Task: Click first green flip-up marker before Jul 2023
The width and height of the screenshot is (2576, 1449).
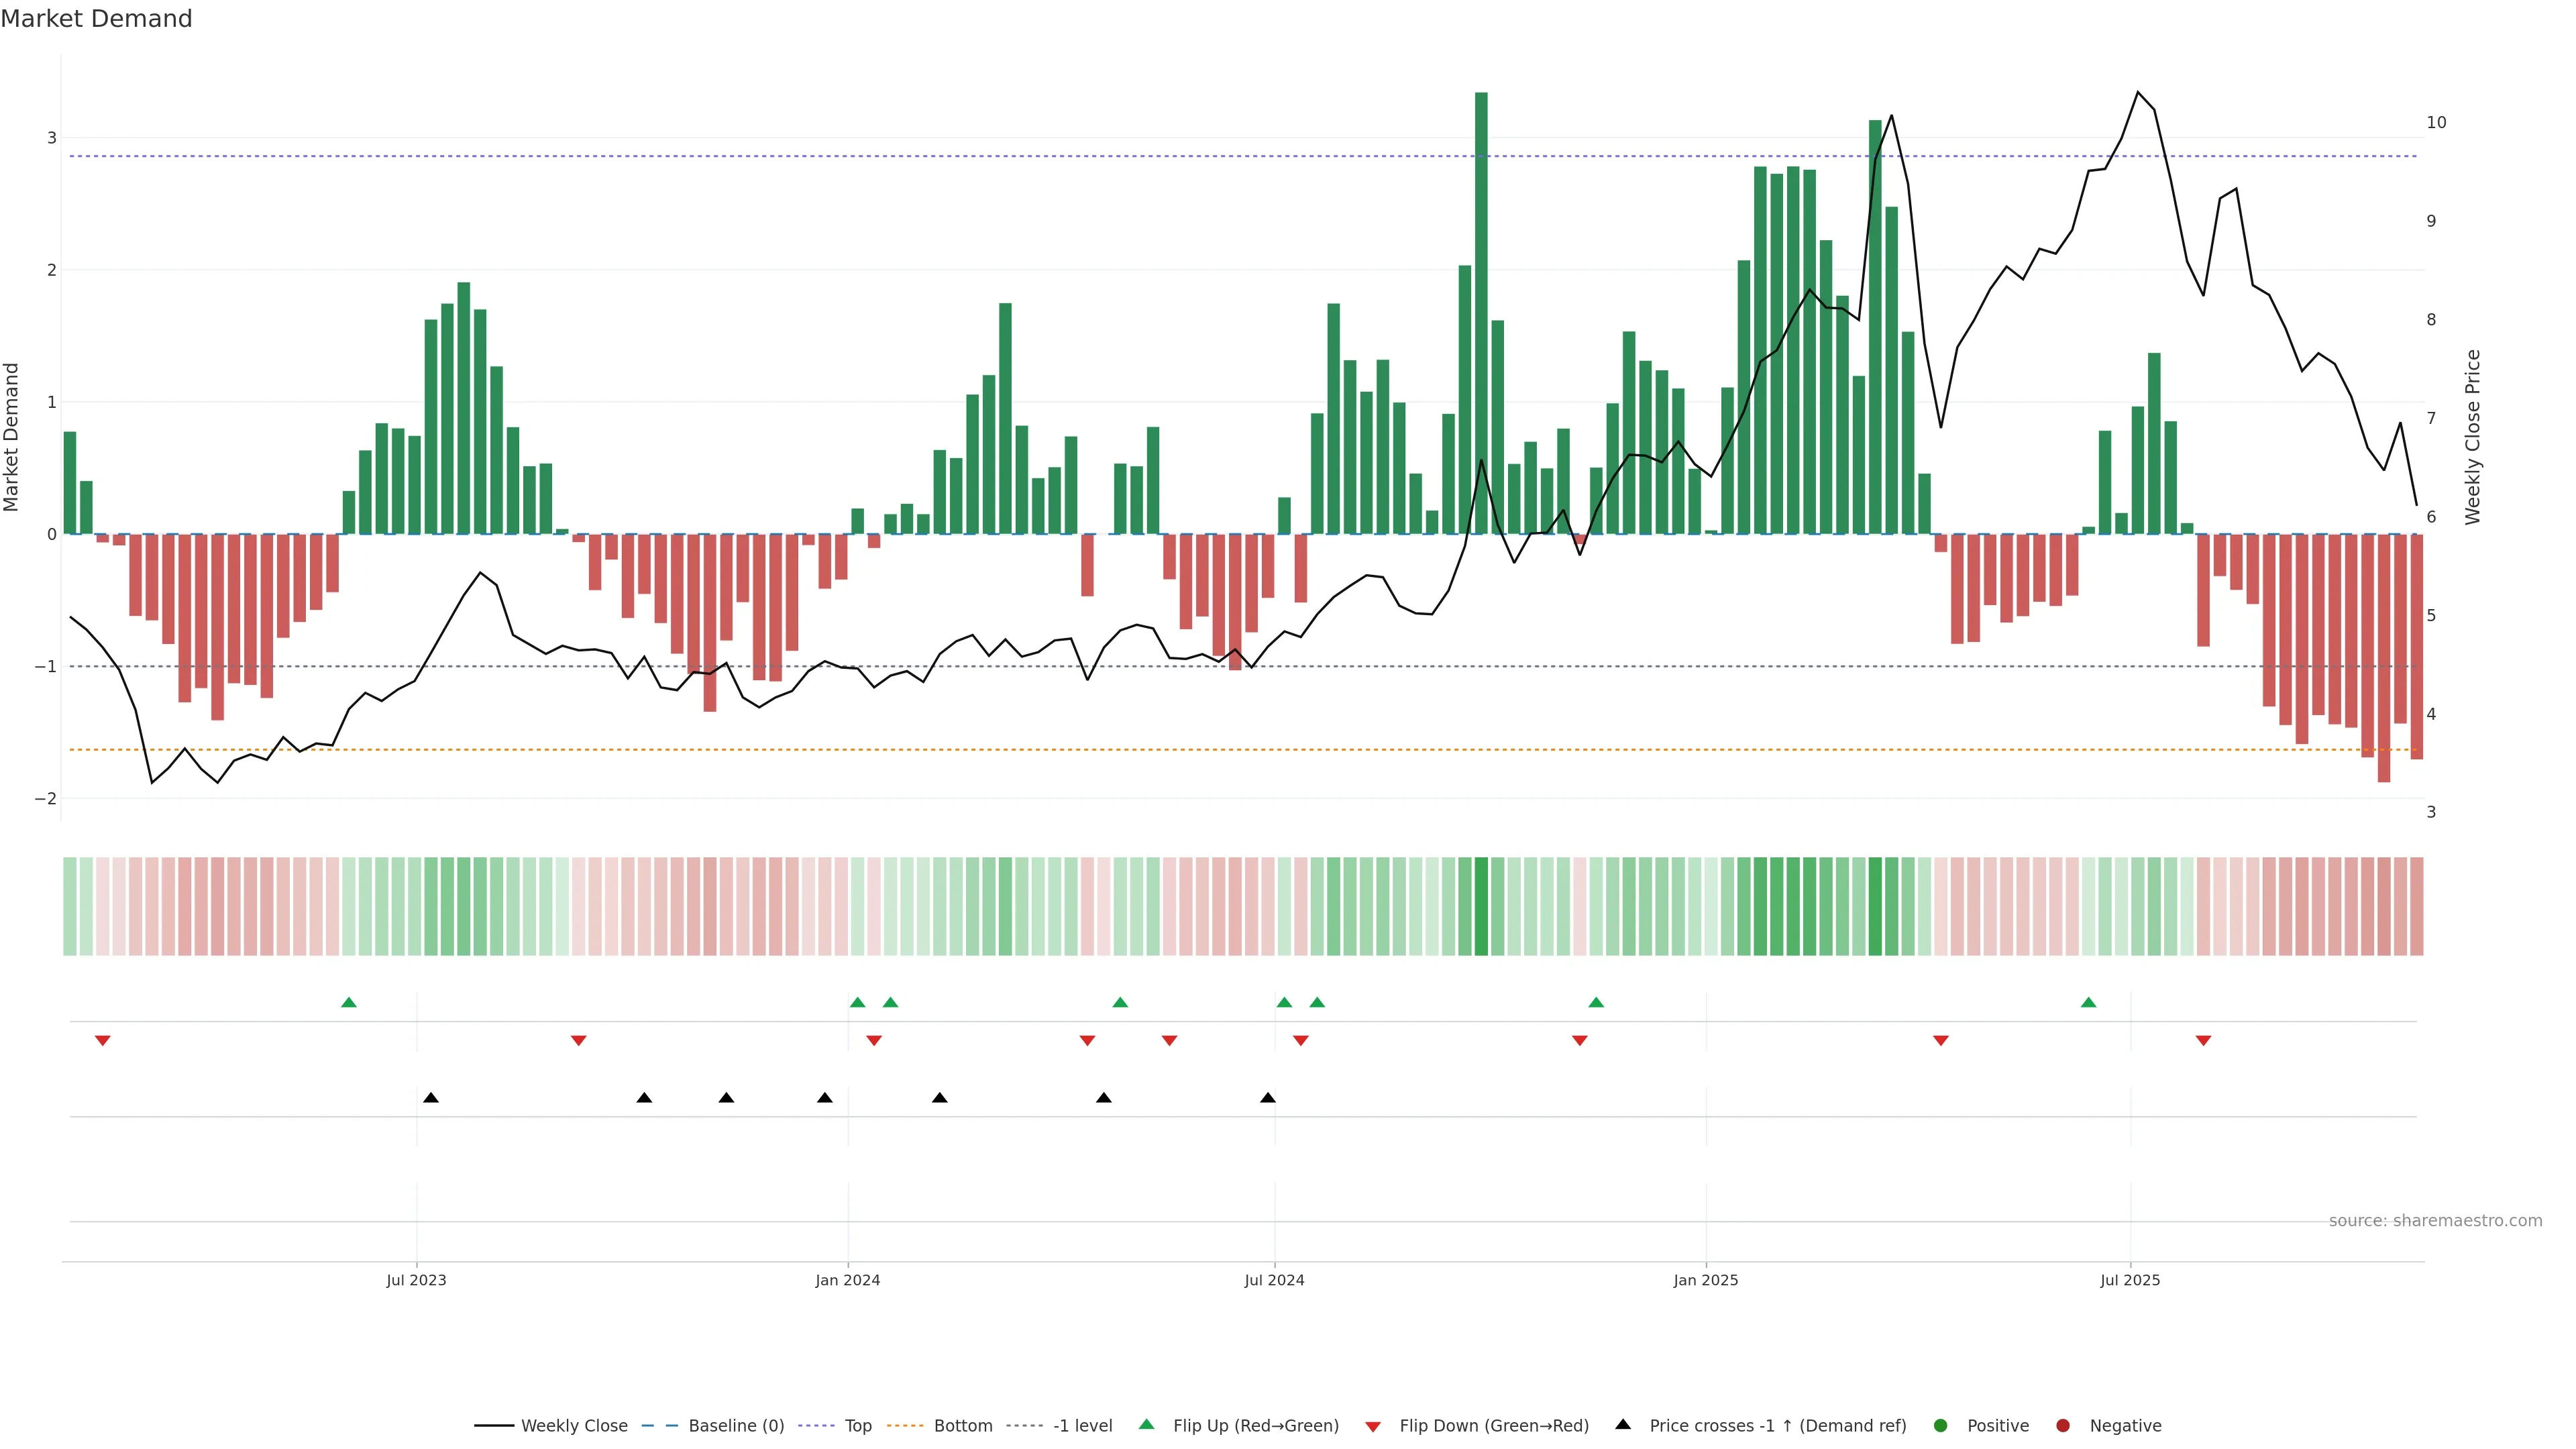Action: pyautogui.click(x=349, y=1002)
